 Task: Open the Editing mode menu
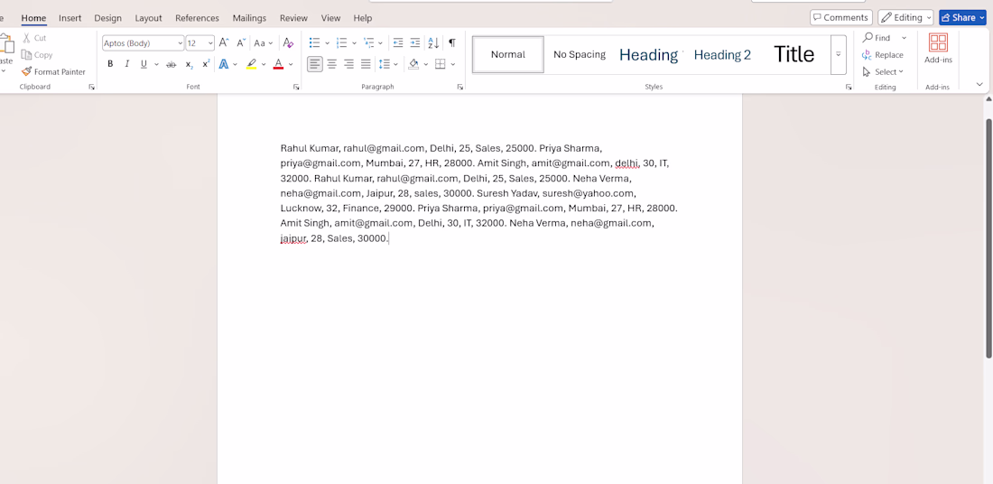tap(905, 18)
